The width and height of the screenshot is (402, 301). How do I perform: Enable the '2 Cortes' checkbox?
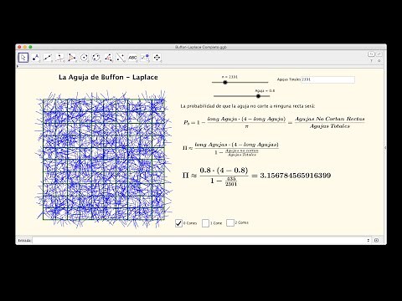230,222
